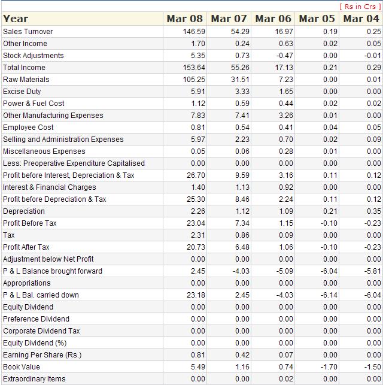Select the Raw Materials row label
This screenshot has height=385, width=383.
26,80
